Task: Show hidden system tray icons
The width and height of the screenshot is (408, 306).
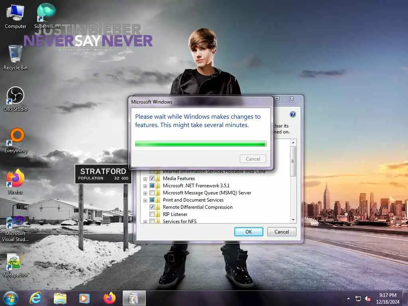Action: (x=348, y=298)
